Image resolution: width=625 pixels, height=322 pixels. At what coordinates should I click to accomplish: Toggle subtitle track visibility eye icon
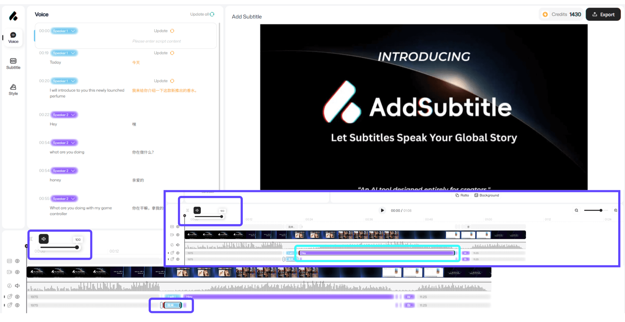click(x=17, y=261)
